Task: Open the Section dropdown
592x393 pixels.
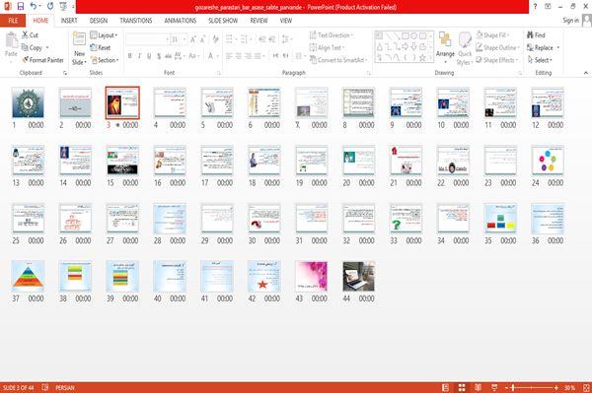Action: tap(105, 60)
